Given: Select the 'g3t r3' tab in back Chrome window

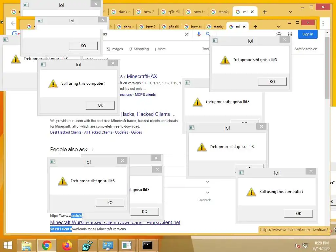Looking at the screenshot, I should [x=171, y=12].
